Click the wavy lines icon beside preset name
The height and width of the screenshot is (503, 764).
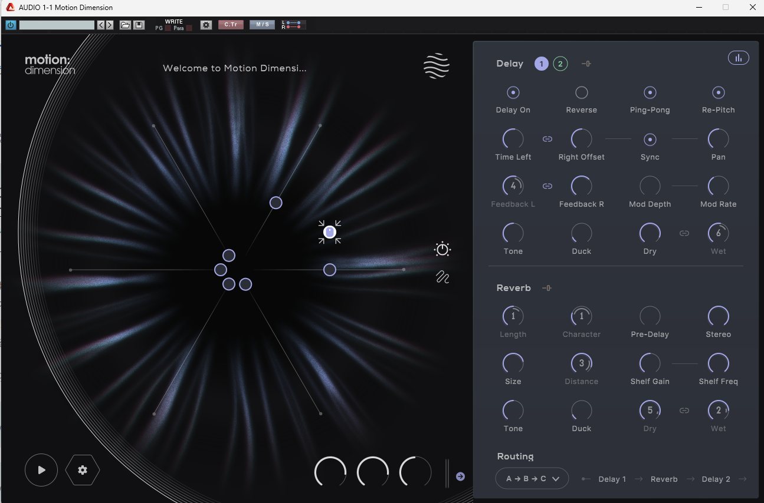point(437,66)
